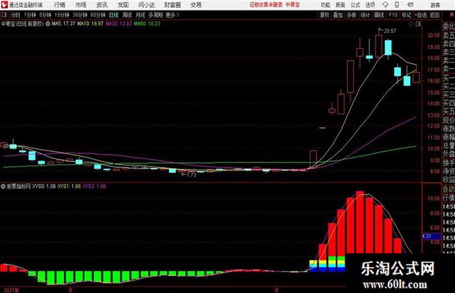
Task: Click the side-panel toggle icon near diamond
Action: 418,24
